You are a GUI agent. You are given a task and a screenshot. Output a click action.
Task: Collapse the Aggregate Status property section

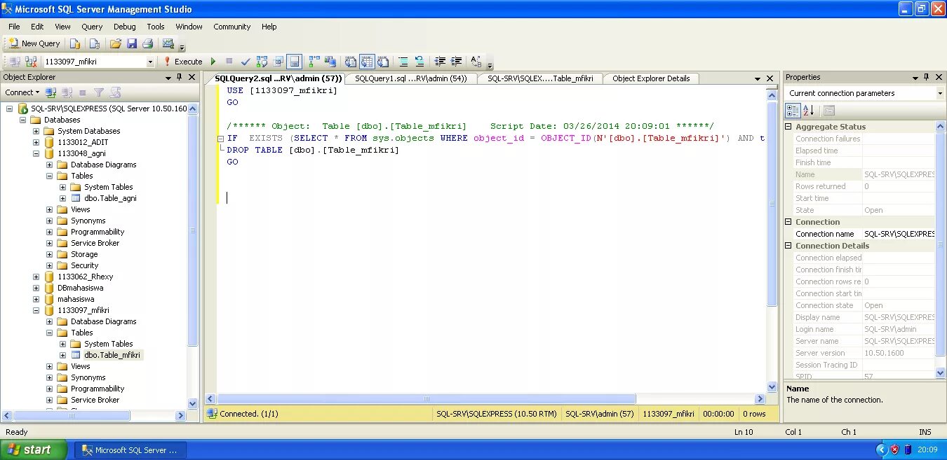coord(788,127)
